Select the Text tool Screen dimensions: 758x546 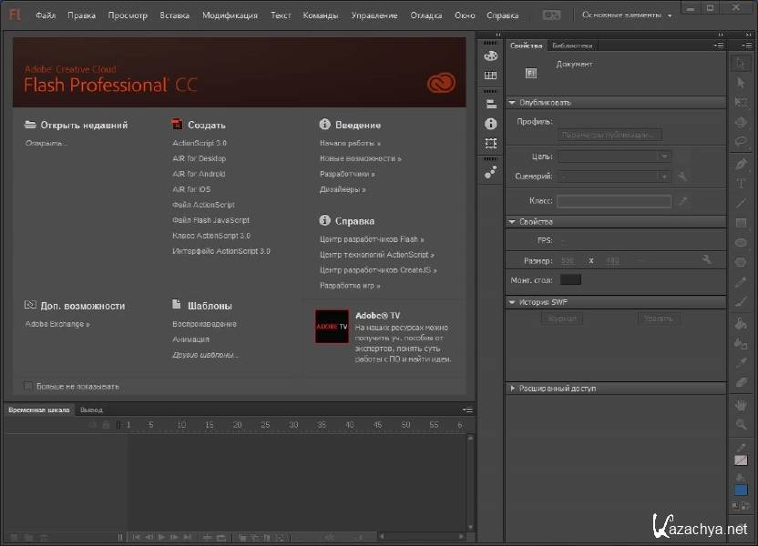(x=741, y=183)
